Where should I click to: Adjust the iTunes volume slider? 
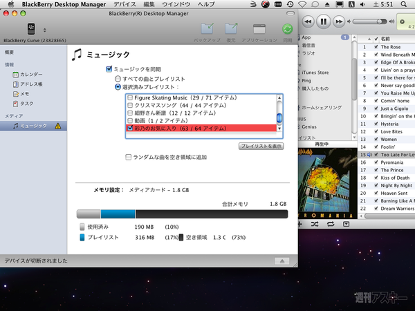point(370,21)
